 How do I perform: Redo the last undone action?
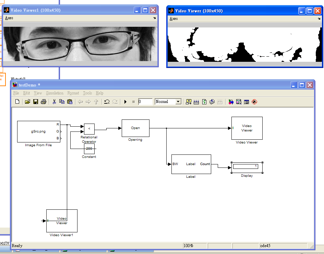(115, 102)
